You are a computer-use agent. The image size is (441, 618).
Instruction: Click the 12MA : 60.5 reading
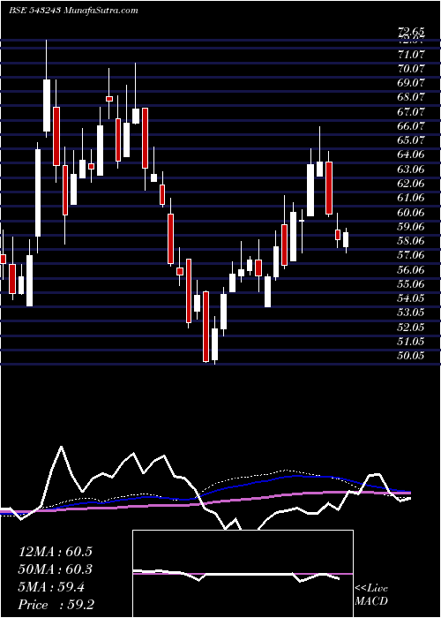[x=55, y=552]
